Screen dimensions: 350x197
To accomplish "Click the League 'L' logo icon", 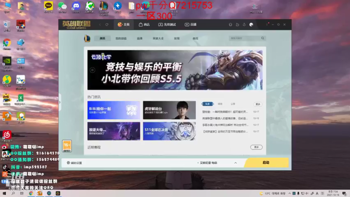I will coord(87,39).
